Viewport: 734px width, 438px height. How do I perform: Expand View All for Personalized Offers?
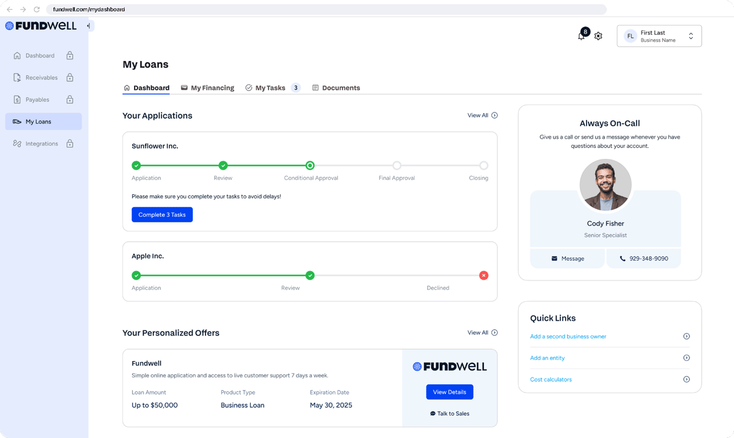[482, 333]
